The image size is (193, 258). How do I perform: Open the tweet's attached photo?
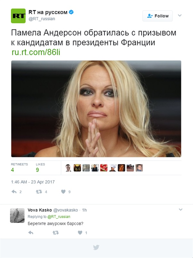(96, 109)
